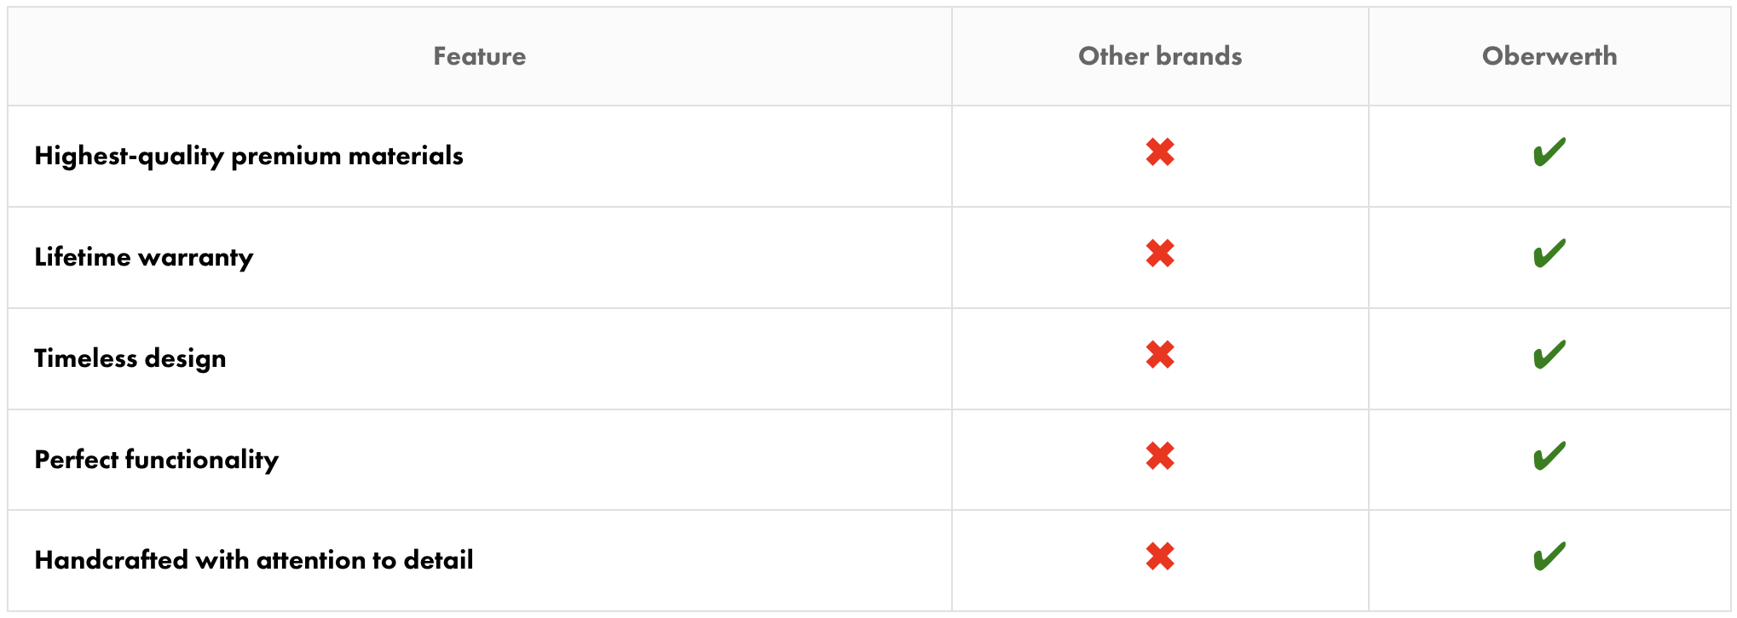Screen dimensions: 1737x618
Task: Click the red X in Timeless design row
Action: [x=1160, y=355]
